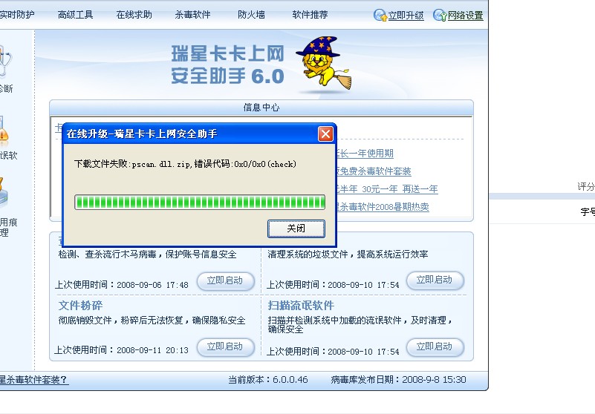This screenshot has height=414, width=595.
Task: Start 扫描流氓软件 with its 立即启动 button
Action: (435, 347)
